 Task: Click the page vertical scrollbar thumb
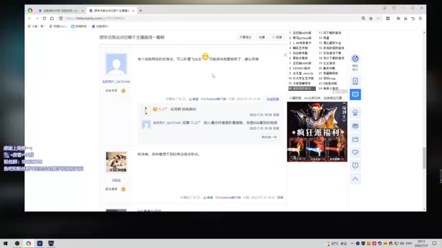pyautogui.click(x=424, y=158)
